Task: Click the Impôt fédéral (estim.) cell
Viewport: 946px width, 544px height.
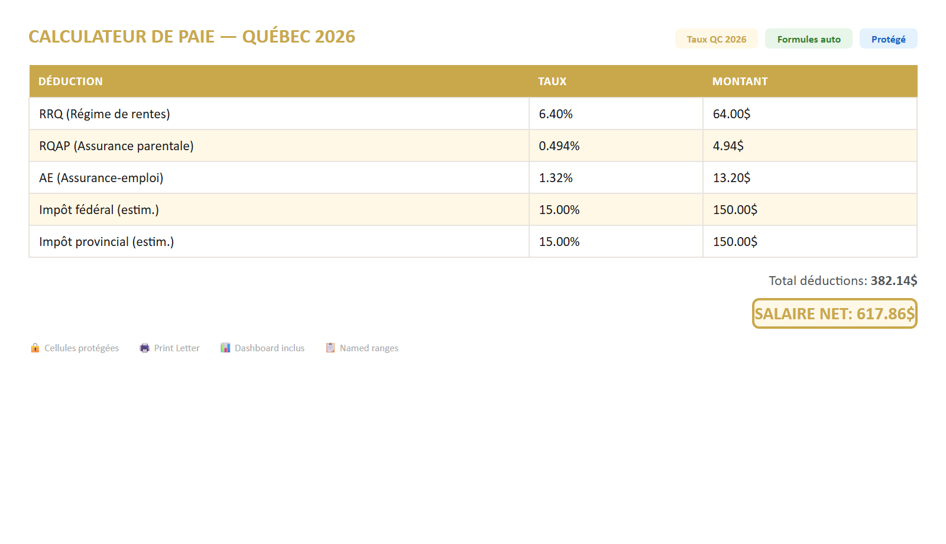Action: point(279,209)
